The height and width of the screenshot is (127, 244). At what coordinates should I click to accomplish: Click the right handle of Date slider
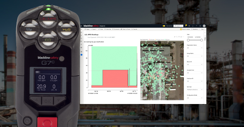[x=202, y=40]
